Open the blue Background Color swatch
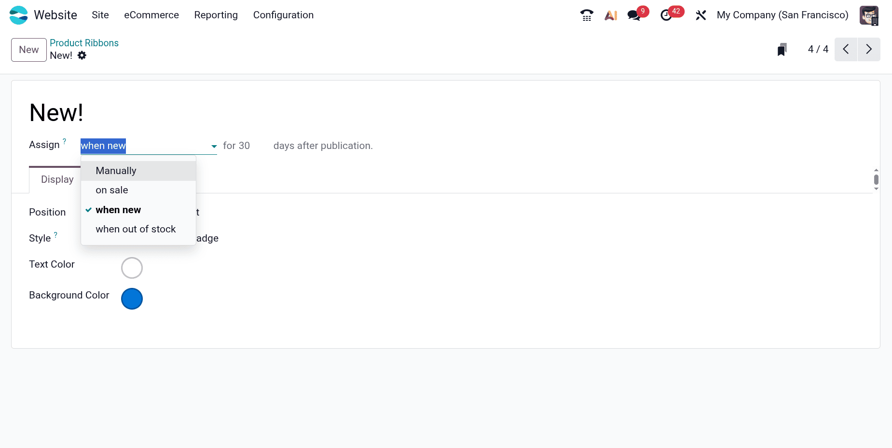Screen dimensions: 892x448 click(x=132, y=299)
